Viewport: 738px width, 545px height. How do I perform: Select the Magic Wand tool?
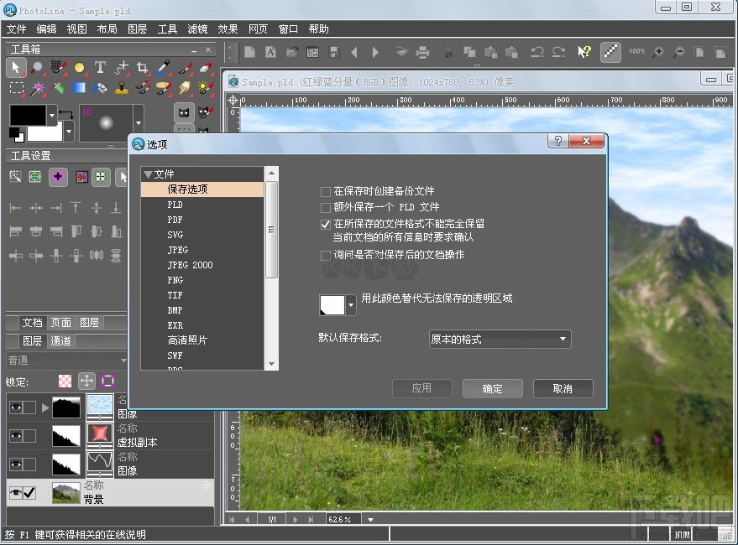pos(39,88)
